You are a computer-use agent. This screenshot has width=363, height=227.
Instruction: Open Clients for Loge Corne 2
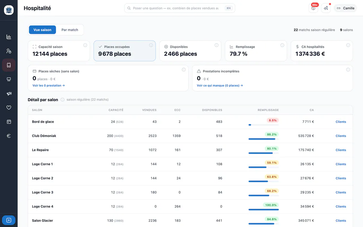click(x=341, y=178)
